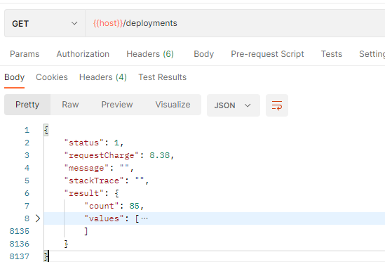Viewport: 385px width, 262px height.
Task: Open the Pre-request Script tab
Action: point(267,54)
